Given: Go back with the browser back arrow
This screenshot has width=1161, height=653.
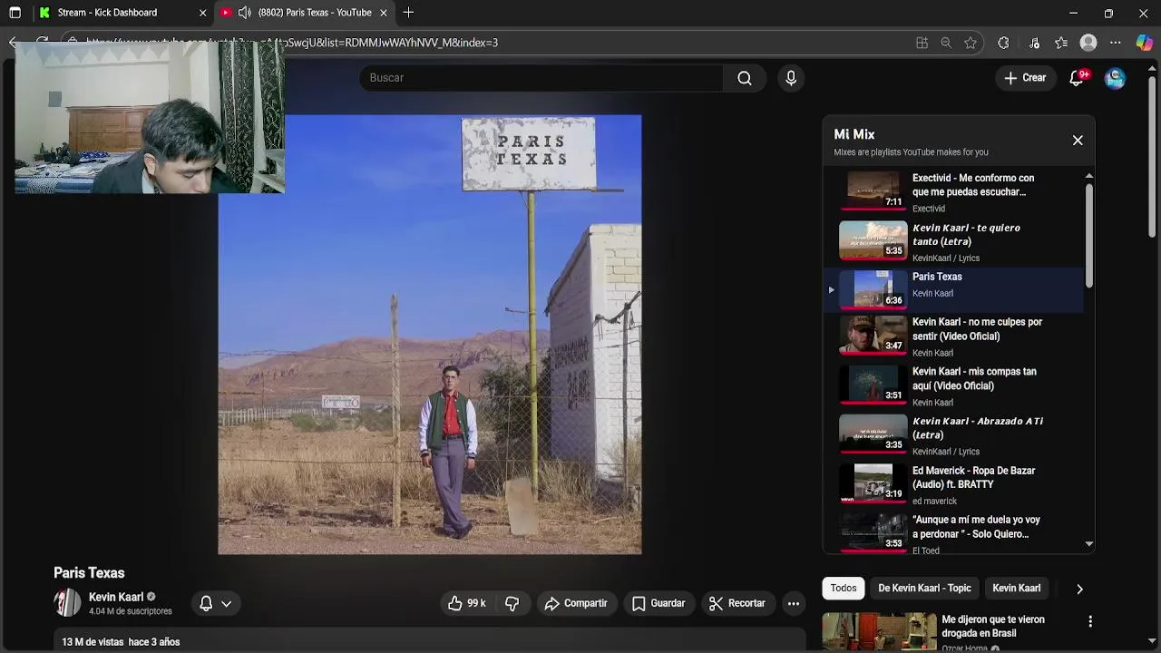Looking at the screenshot, I should (13, 43).
